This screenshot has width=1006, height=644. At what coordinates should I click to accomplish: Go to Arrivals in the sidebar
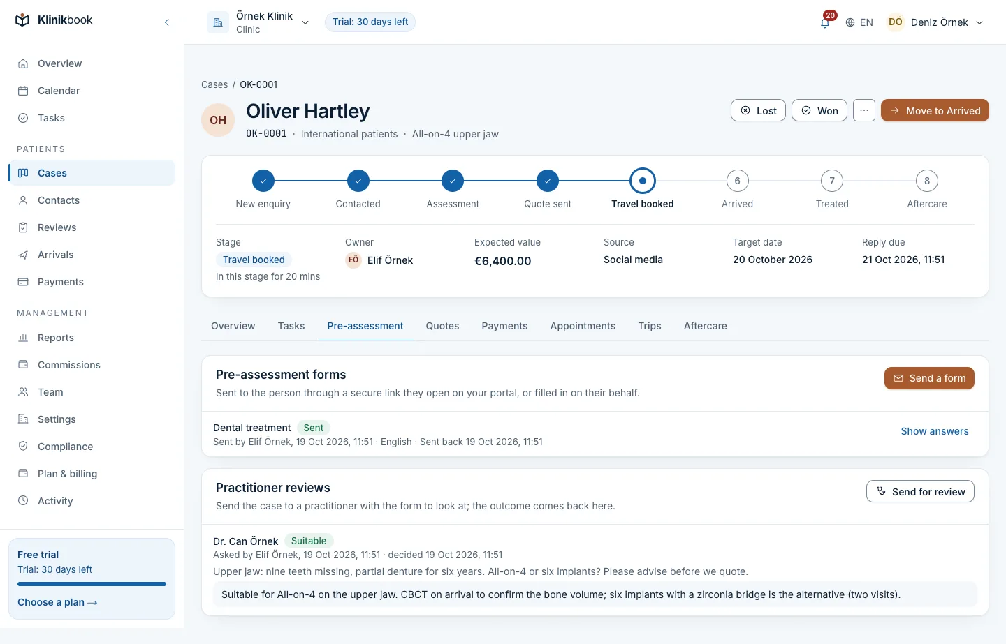click(92, 255)
